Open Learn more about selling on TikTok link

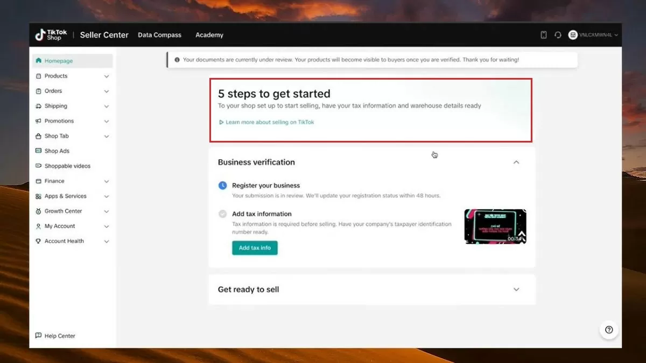tap(269, 122)
